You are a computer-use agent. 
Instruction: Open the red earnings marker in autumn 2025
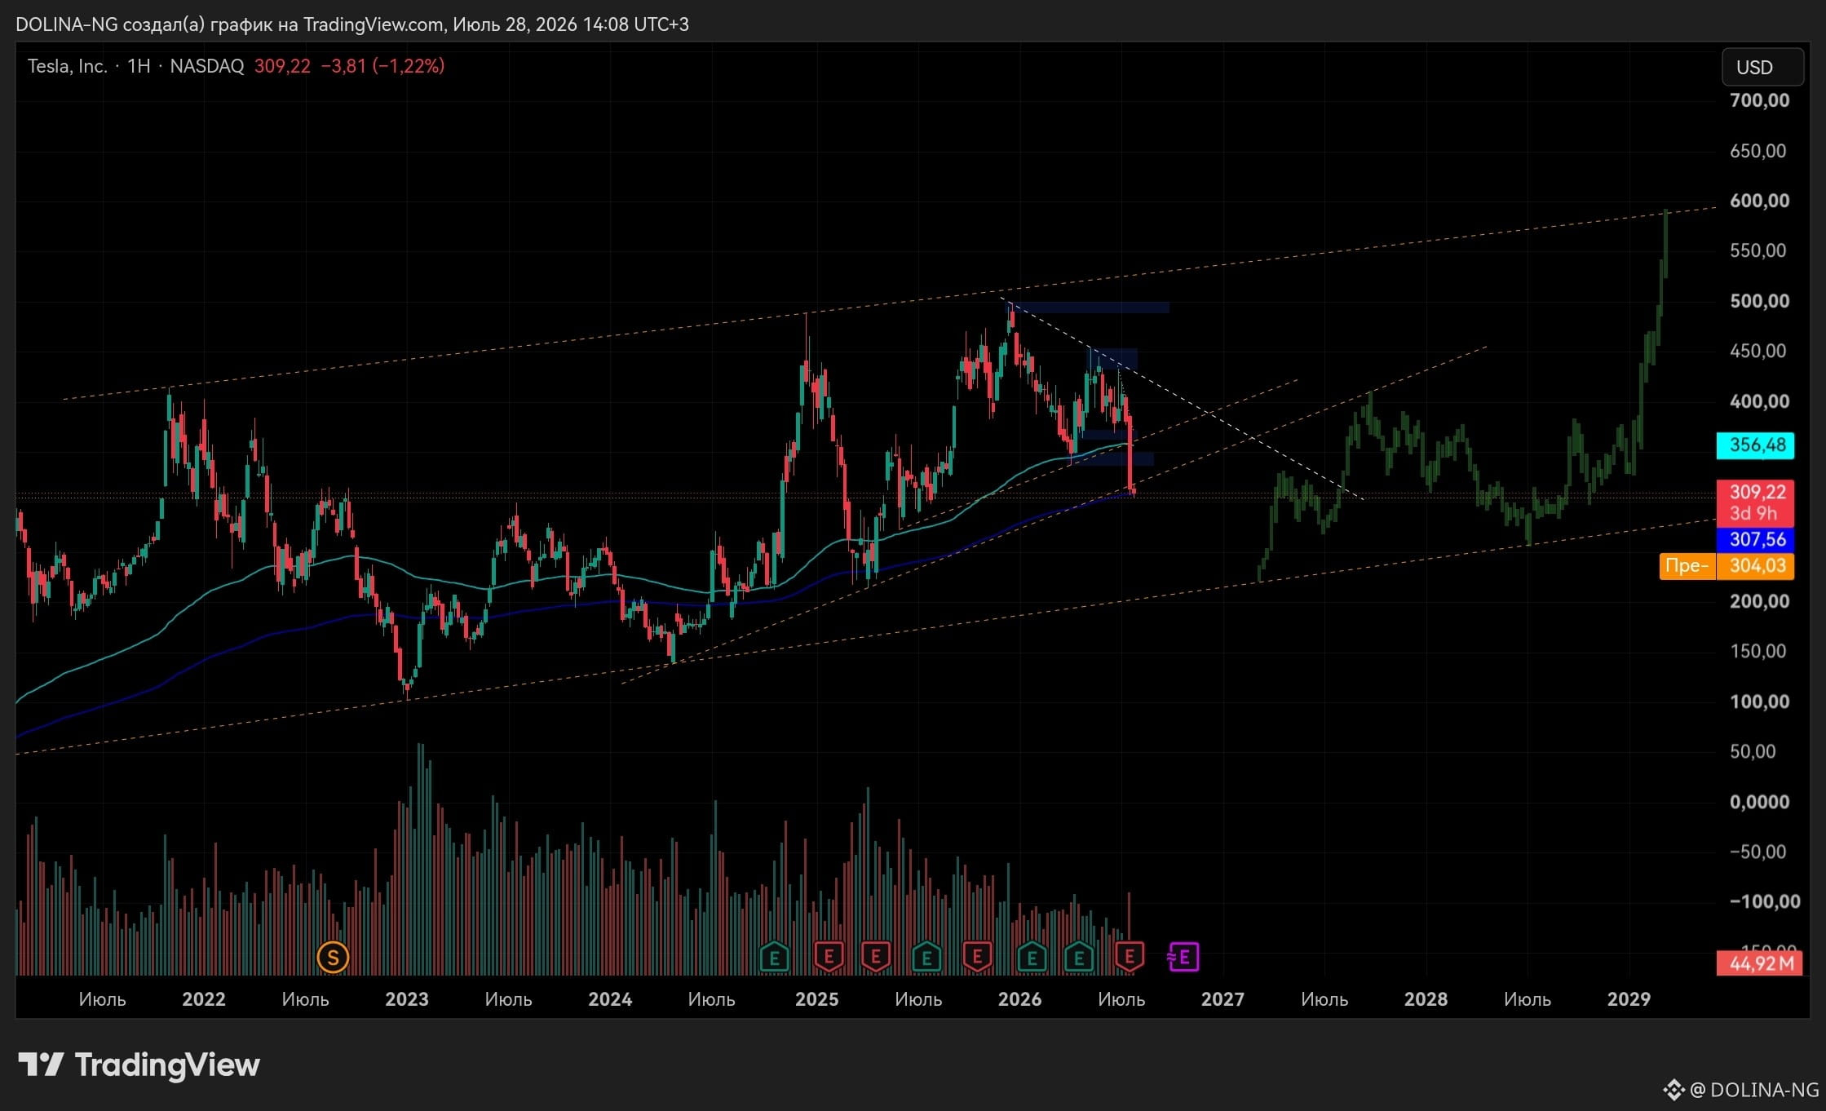(x=977, y=957)
